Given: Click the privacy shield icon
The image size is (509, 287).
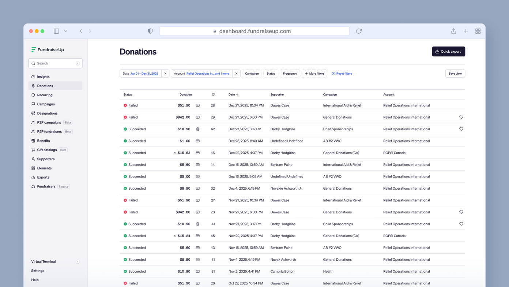Looking at the screenshot, I should (150, 31).
